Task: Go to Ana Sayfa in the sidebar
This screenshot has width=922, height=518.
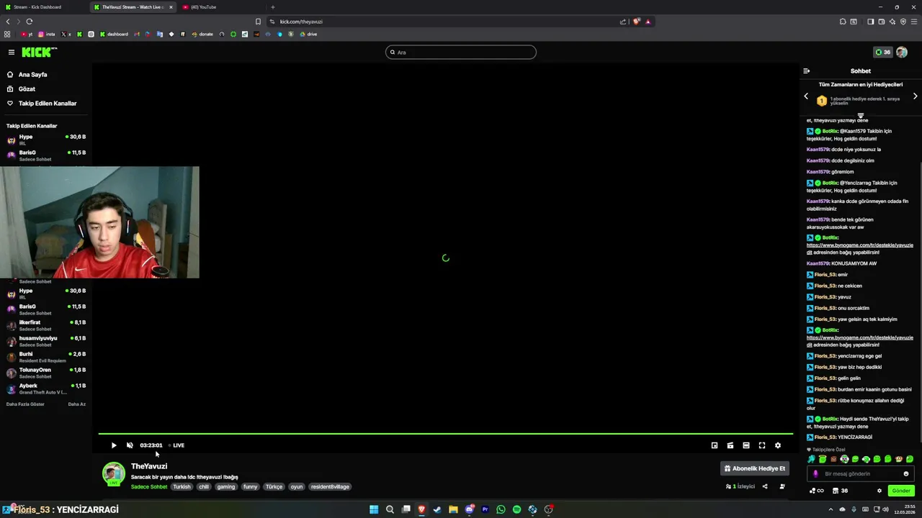Action: click(x=32, y=74)
